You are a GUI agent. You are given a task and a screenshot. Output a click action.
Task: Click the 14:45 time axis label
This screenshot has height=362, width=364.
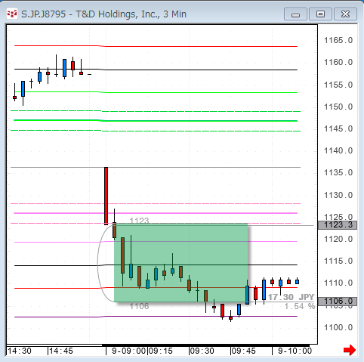click(61, 351)
